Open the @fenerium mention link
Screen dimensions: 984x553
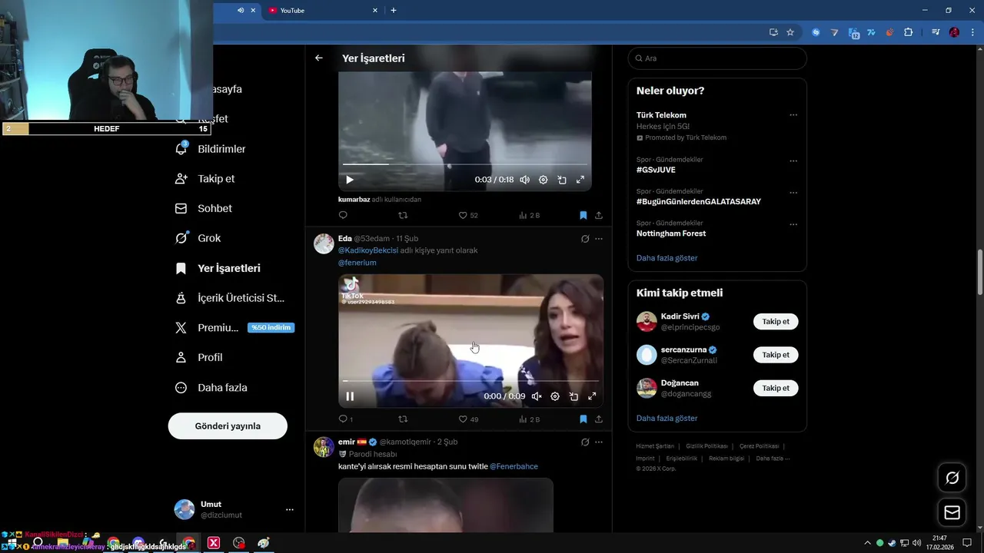[x=357, y=263]
